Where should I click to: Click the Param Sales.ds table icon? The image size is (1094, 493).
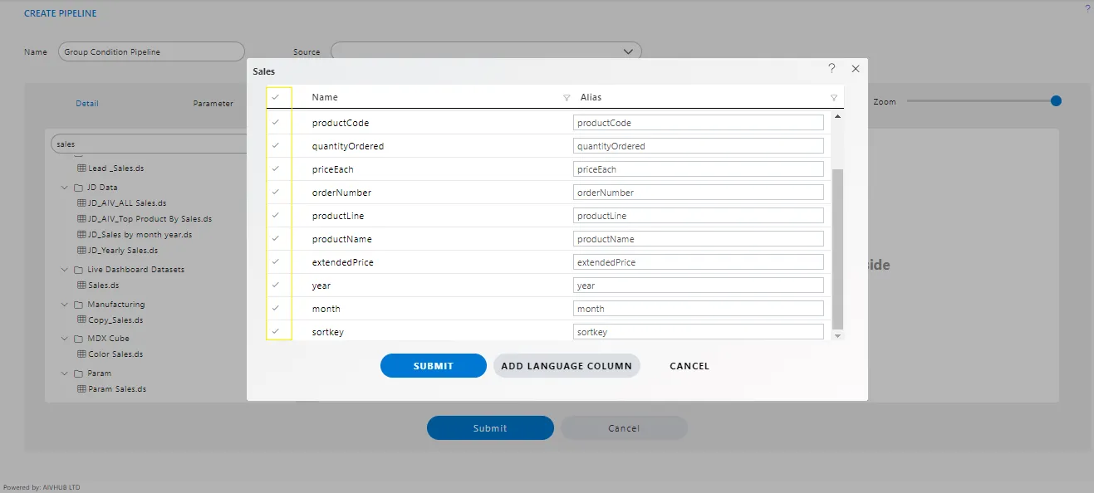coord(81,389)
